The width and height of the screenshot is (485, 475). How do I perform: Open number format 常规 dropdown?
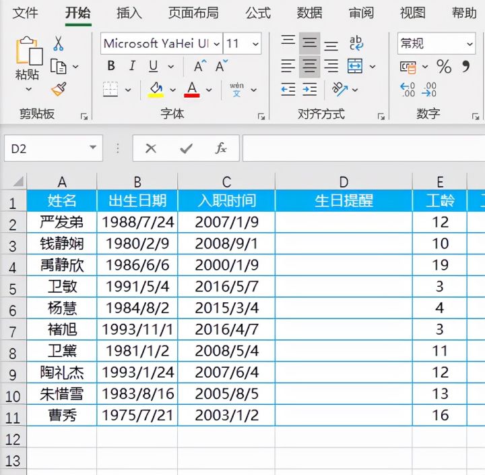click(470, 44)
